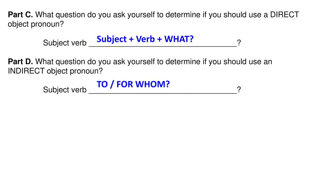Viewport: 313px width, 176px height.
Task: Select the word DIRECT in Part C
Action: click(285, 15)
